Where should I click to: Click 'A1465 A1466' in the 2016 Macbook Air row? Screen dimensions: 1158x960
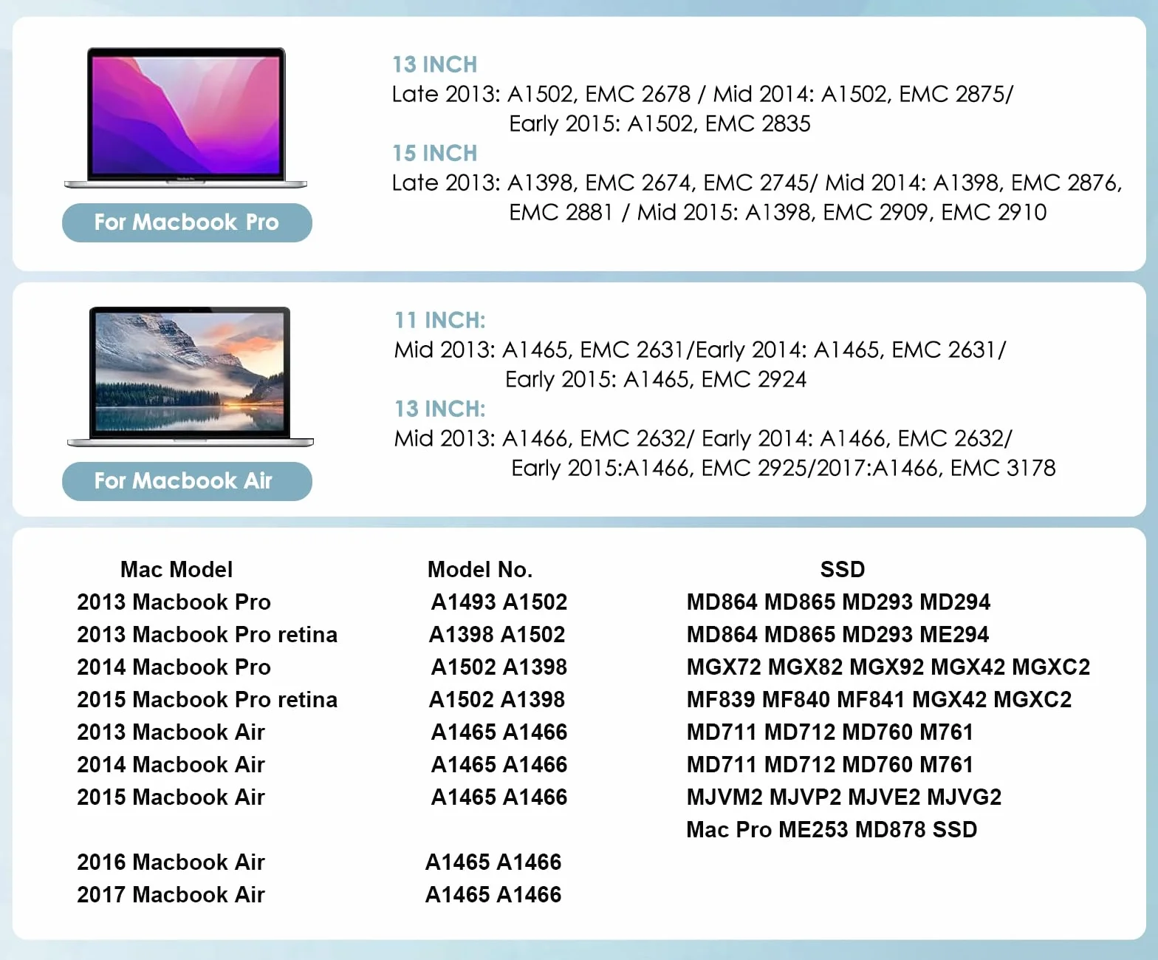click(x=493, y=862)
